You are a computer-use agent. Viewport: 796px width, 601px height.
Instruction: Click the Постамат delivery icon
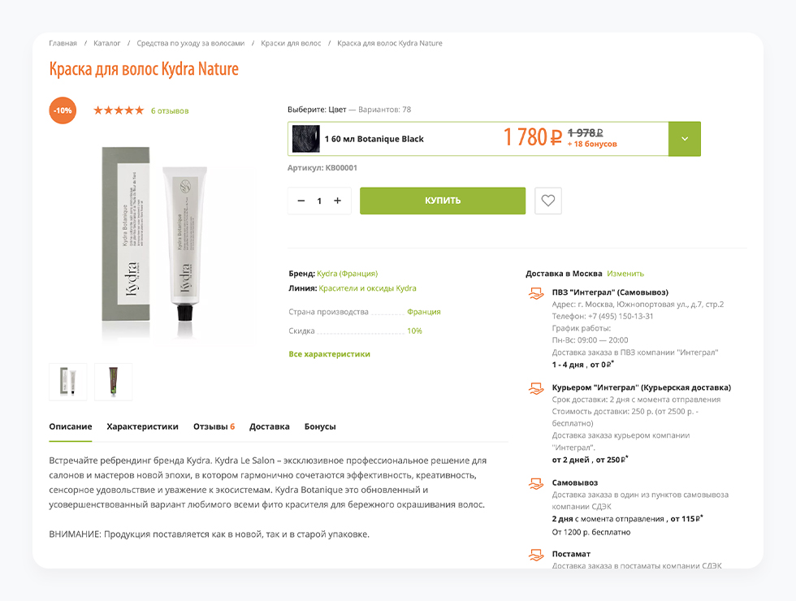click(536, 556)
